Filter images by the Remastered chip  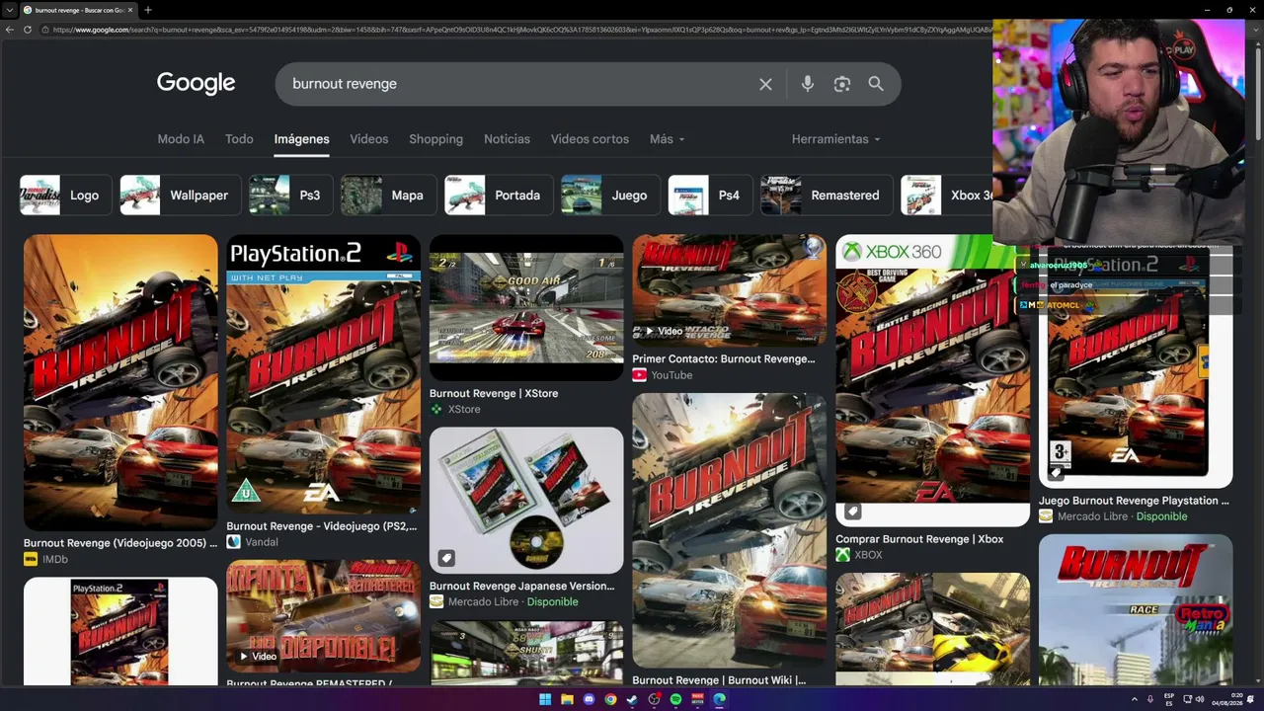pyautogui.click(x=825, y=196)
